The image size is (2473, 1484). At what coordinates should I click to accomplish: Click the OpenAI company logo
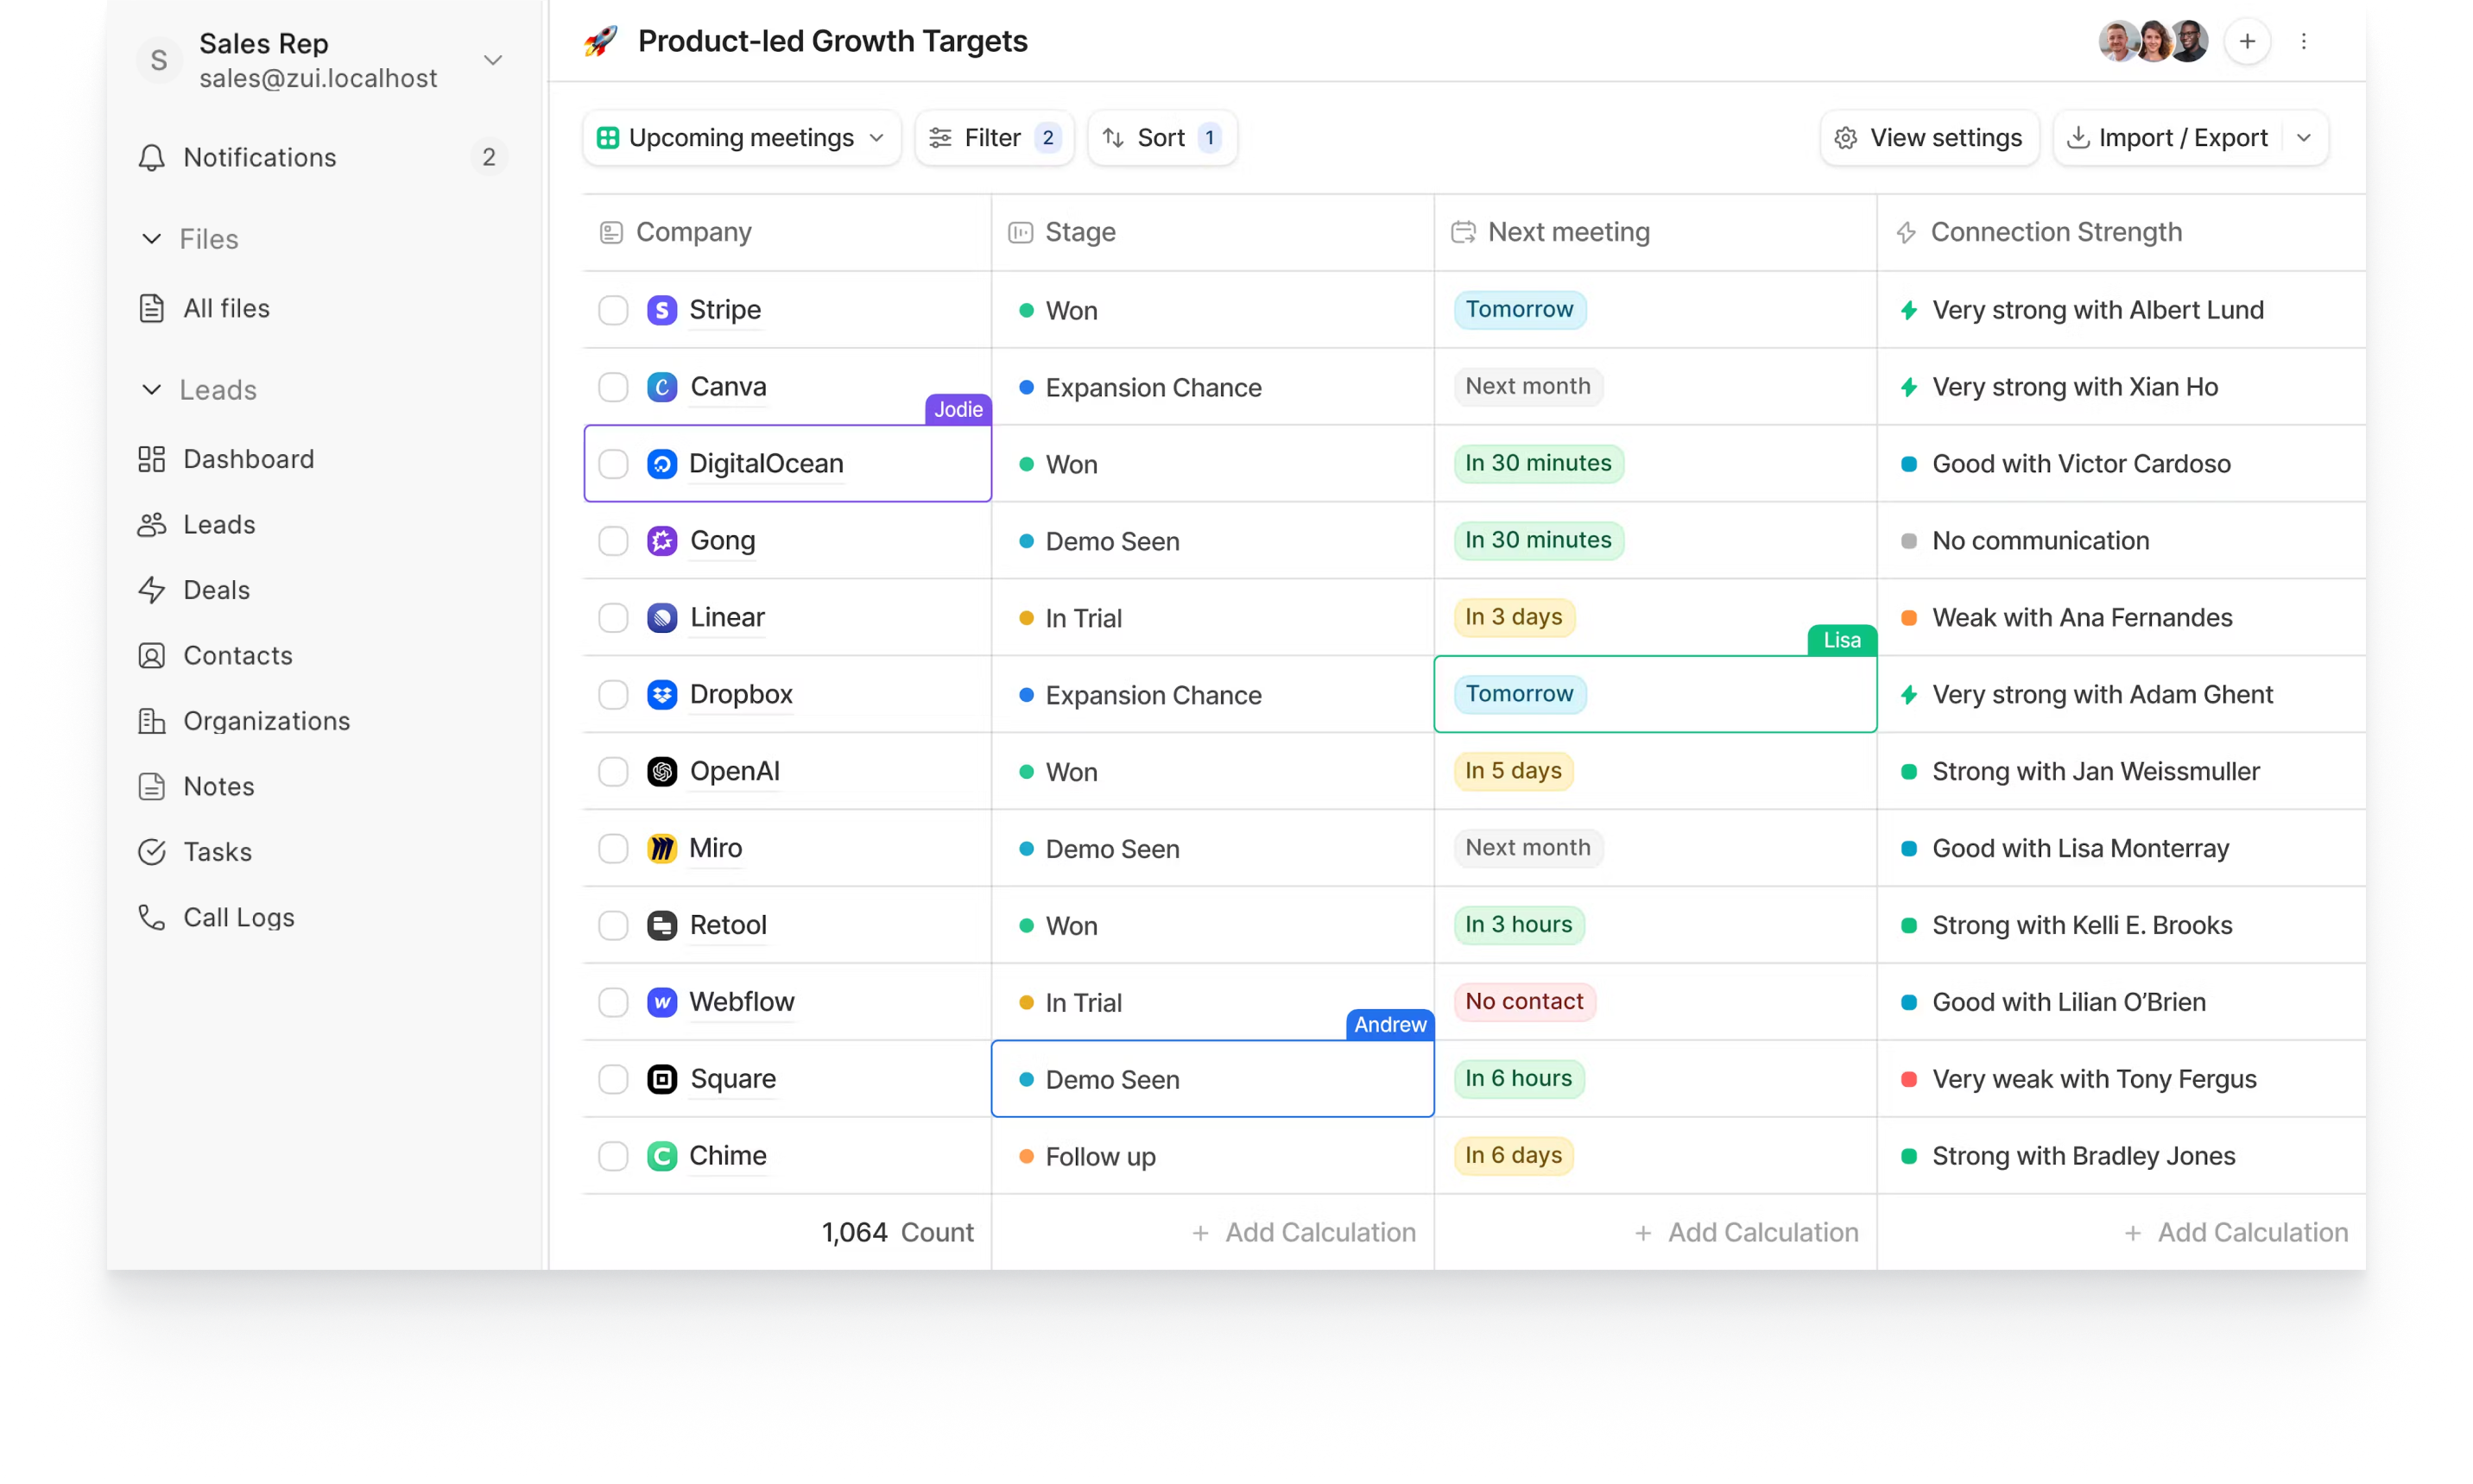click(x=662, y=771)
